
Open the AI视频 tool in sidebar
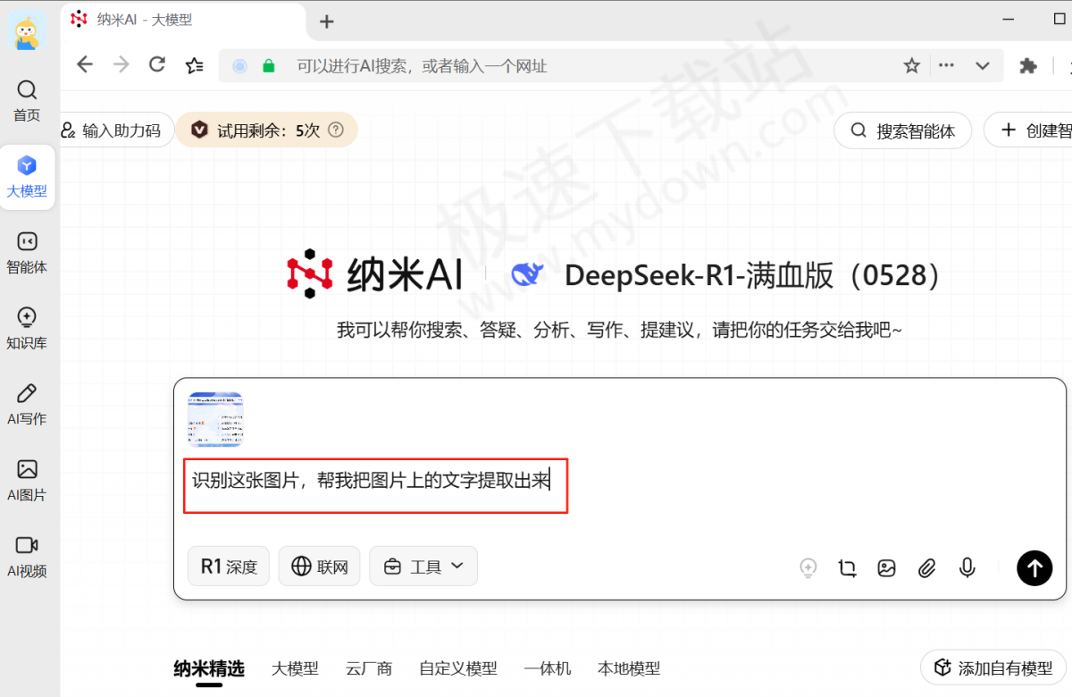[x=27, y=555]
